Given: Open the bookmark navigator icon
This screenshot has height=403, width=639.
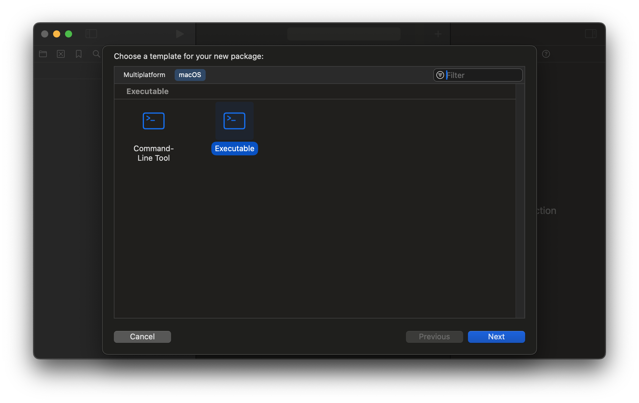Looking at the screenshot, I should pyautogui.click(x=79, y=54).
